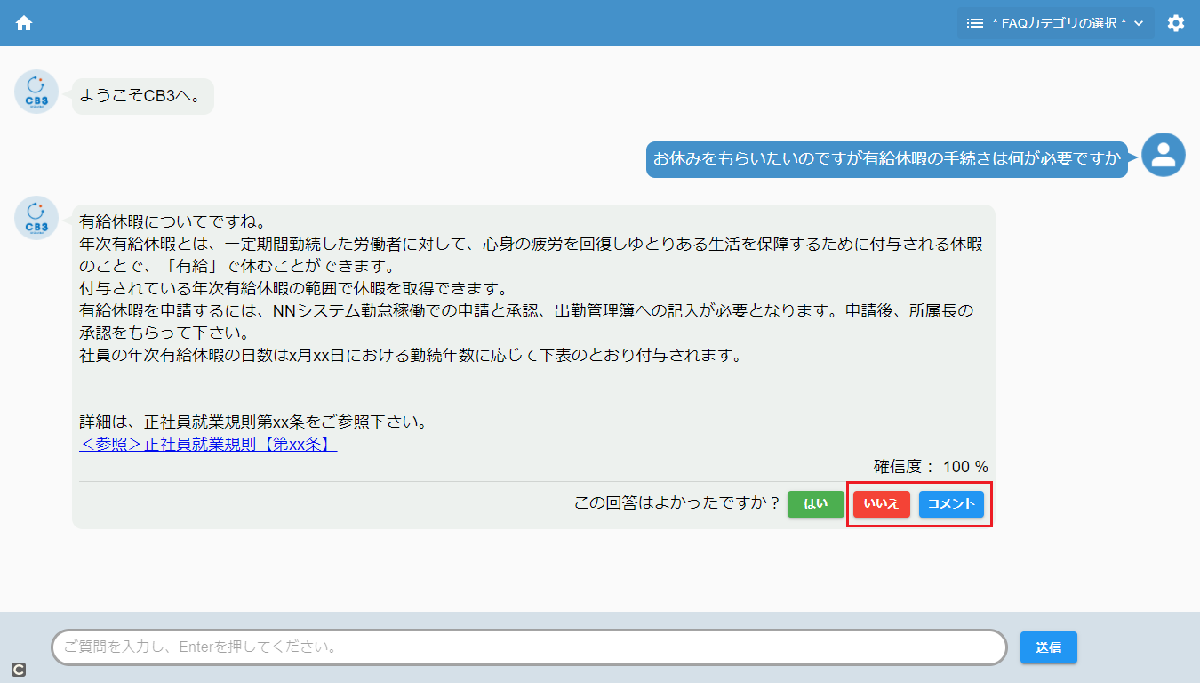Click the この回答はよかったですか prompt text
This screenshot has width=1200, height=683.
point(676,503)
